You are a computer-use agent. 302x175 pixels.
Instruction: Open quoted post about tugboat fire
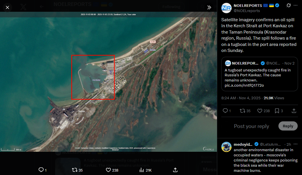coord(259,74)
